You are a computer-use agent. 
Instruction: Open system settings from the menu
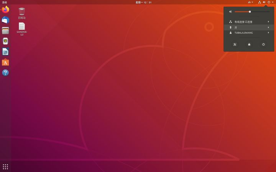235,44
